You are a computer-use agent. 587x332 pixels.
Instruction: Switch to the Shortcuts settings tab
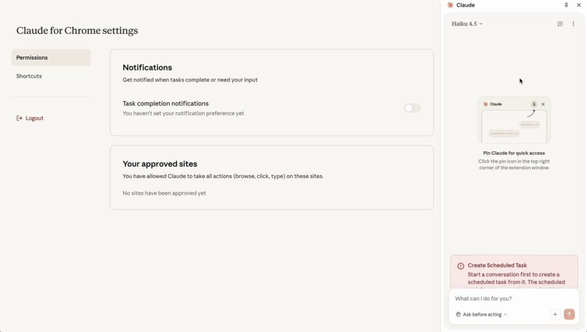pos(29,76)
